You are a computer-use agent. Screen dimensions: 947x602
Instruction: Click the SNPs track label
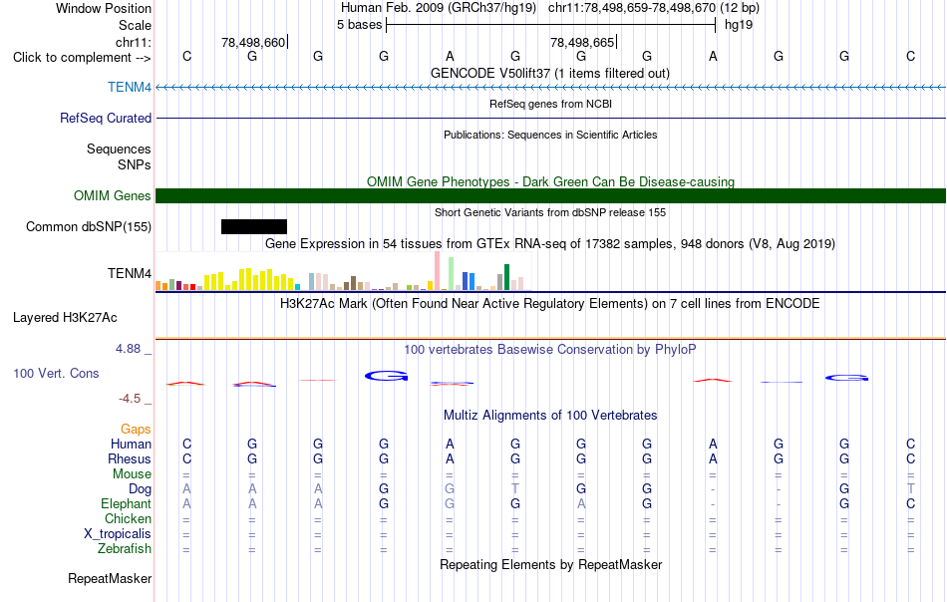pyautogui.click(x=135, y=164)
